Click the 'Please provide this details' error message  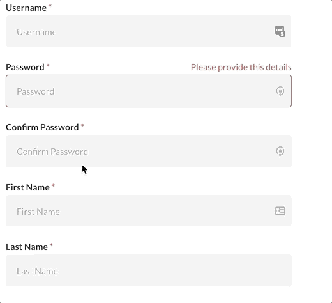click(x=241, y=67)
